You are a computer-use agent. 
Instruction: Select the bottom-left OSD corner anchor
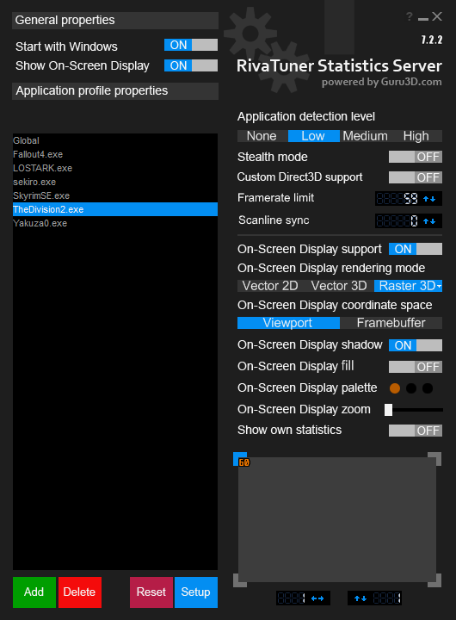(x=240, y=580)
